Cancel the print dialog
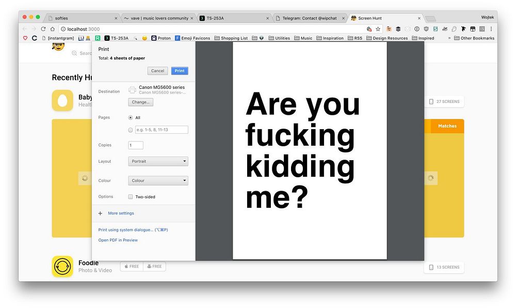 coord(157,71)
